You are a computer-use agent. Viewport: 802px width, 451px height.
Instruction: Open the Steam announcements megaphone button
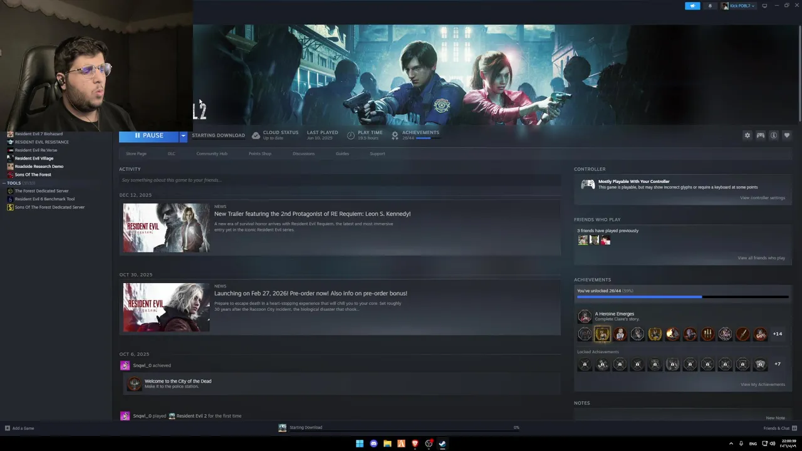(692, 6)
